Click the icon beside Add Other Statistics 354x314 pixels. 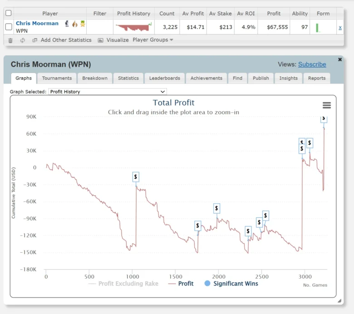pyautogui.click(x=35, y=40)
